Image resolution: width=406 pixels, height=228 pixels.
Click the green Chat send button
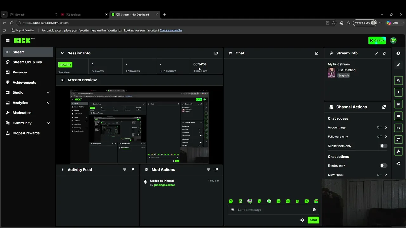313,220
